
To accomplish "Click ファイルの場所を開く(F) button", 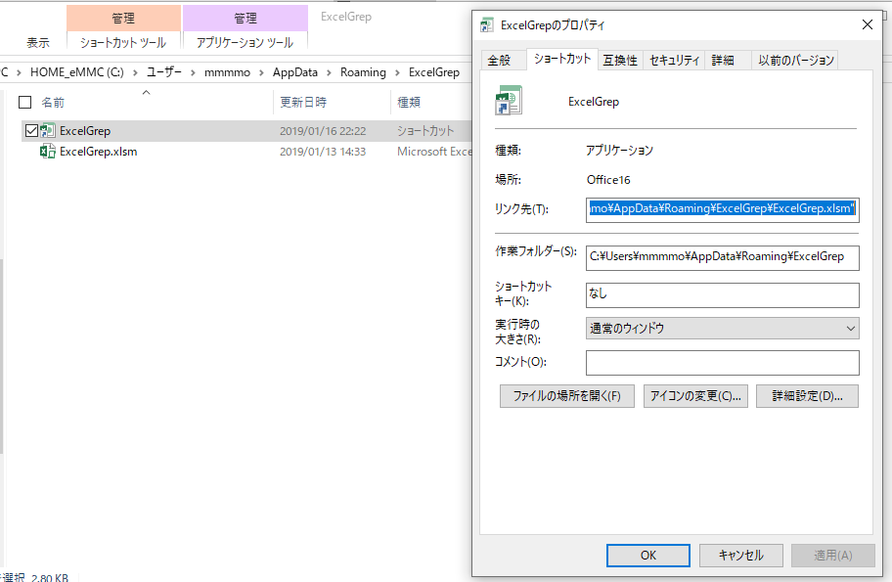I will pyautogui.click(x=566, y=396).
